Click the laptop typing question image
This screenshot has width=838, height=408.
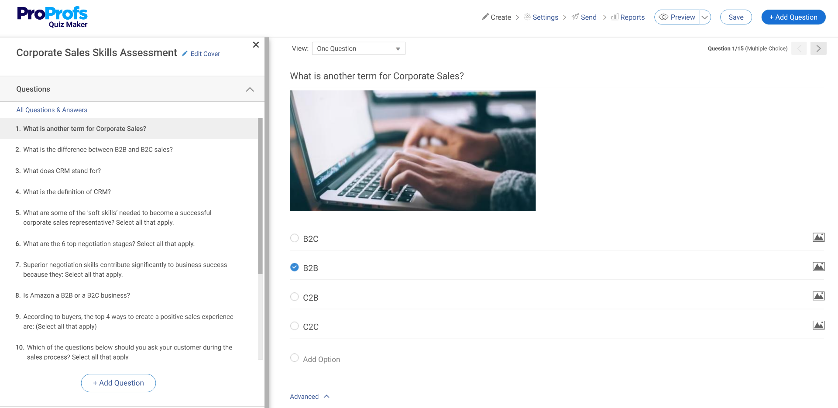tap(412, 151)
